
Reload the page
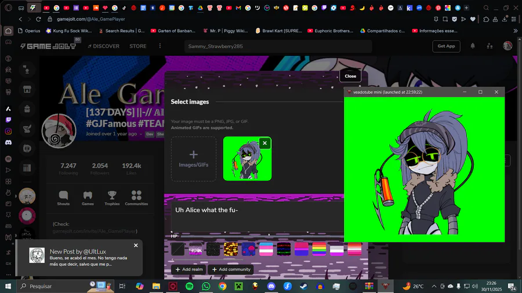38,19
